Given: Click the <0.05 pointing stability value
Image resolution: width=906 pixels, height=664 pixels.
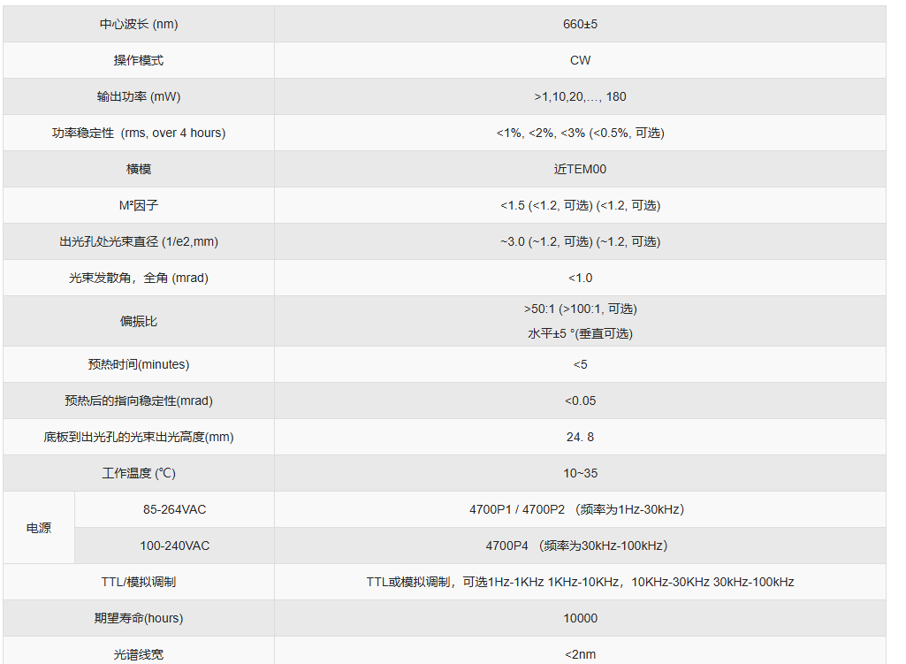Looking at the screenshot, I should [x=580, y=401].
